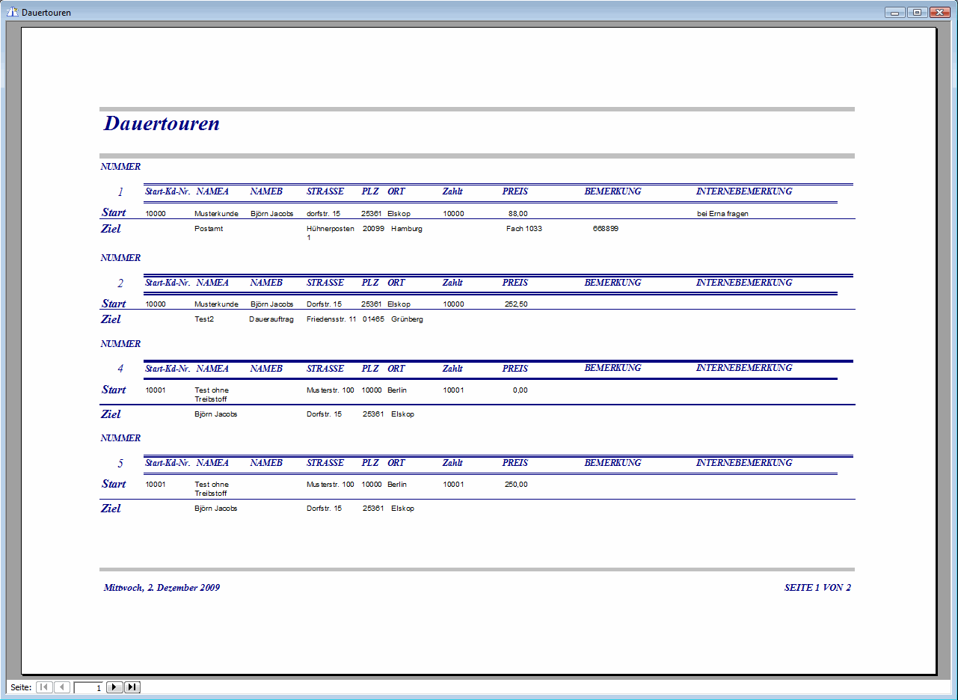This screenshot has height=700, width=958.
Task: Click the price 252,50 in tour 2
Action: (x=516, y=304)
